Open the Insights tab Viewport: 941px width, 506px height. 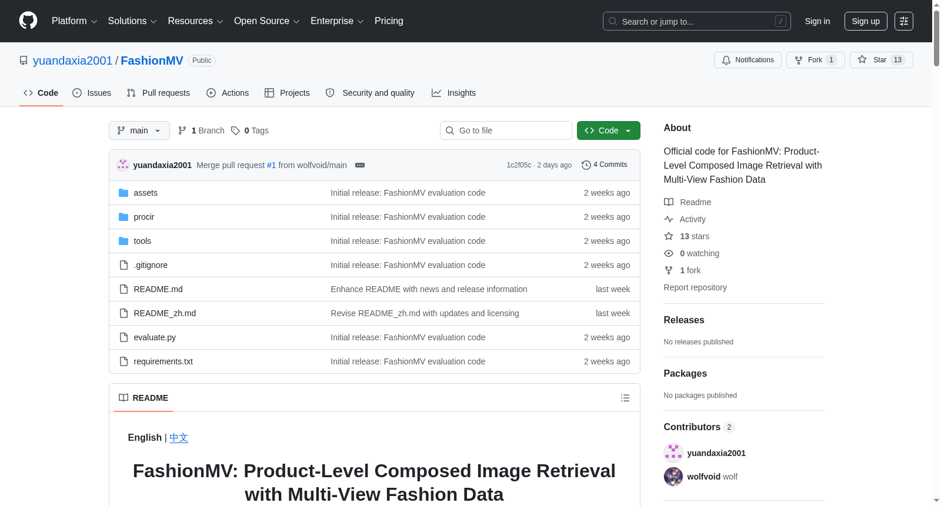pyautogui.click(x=453, y=93)
